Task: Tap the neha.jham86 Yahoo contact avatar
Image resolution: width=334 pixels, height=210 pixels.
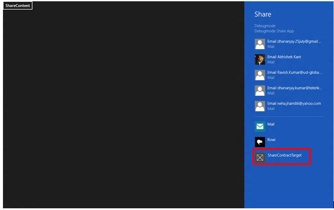Action: pos(260,106)
